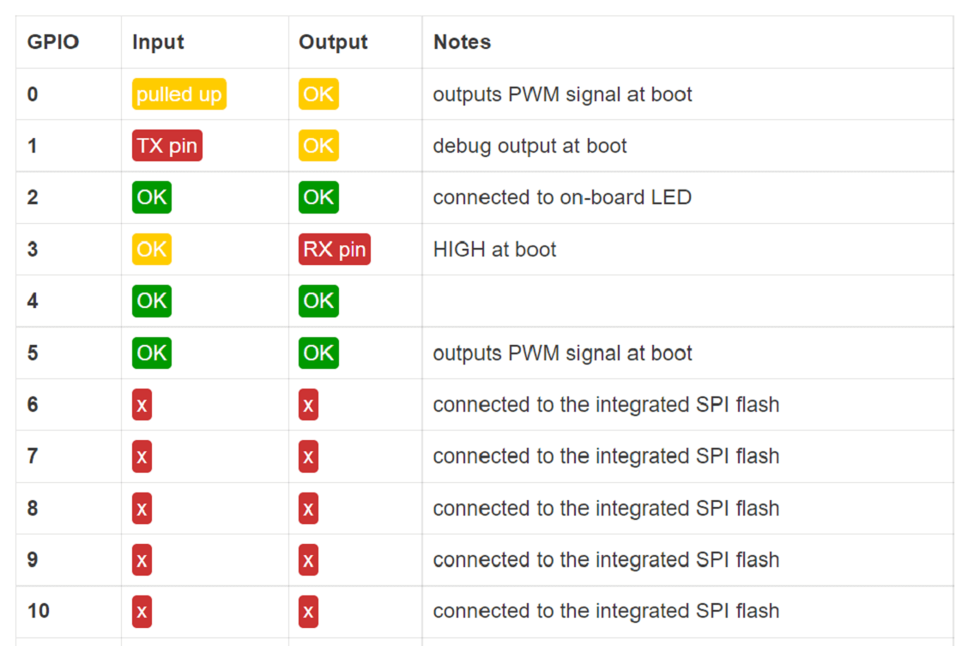Click the GPIO number 7 cell
Screen dimensions: 962x646
tap(33, 456)
